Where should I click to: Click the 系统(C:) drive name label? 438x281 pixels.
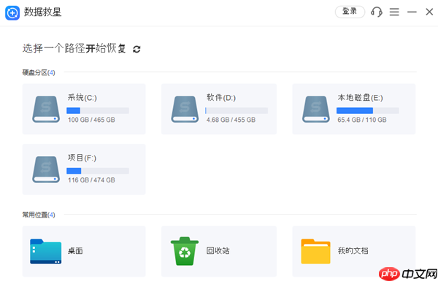point(82,98)
